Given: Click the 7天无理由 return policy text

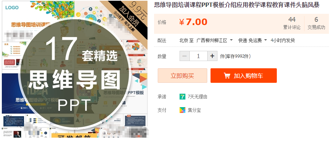Looking at the screenshot, I should (197, 97).
